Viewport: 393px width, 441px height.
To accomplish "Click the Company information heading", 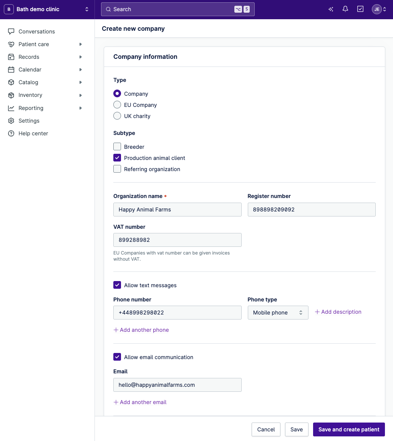I will click(145, 57).
